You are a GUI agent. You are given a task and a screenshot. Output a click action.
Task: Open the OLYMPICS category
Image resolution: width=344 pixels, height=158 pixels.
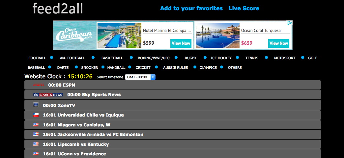(208, 67)
